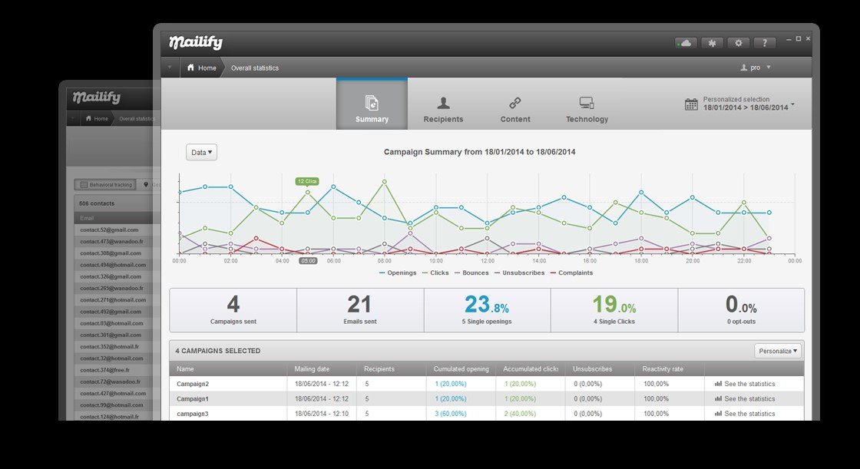Viewport: 860px width, 469px height.
Task: Click campaign3 accumulated clicks 2 (40,00%)
Action: point(520,414)
